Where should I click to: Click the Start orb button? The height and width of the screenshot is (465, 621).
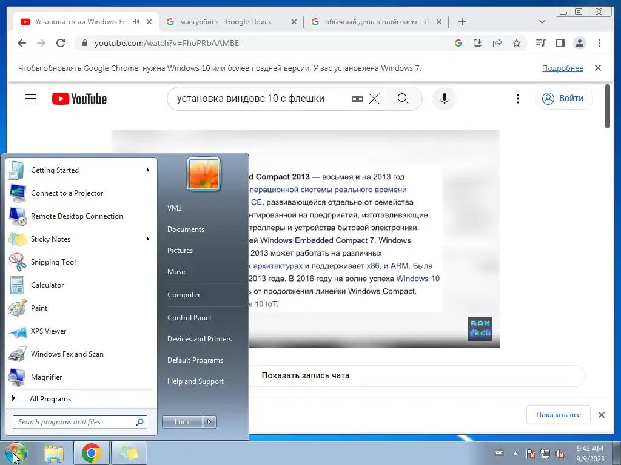coord(16,453)
